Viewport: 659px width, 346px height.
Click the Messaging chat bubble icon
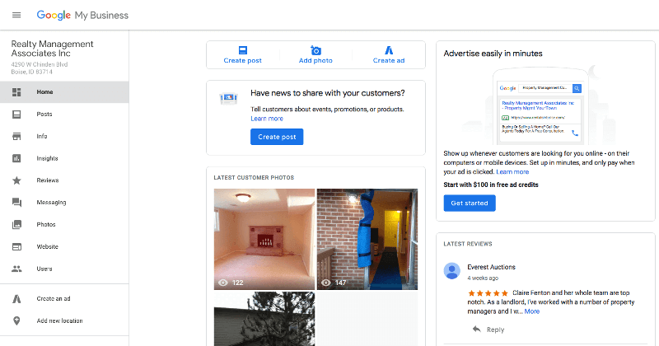[16, 203]
